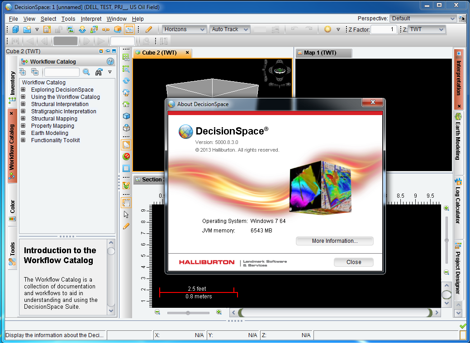Viewport: 470px width, 343px height.
Task: Close the Cube 2 (TWT) tab
Action: 187,53
